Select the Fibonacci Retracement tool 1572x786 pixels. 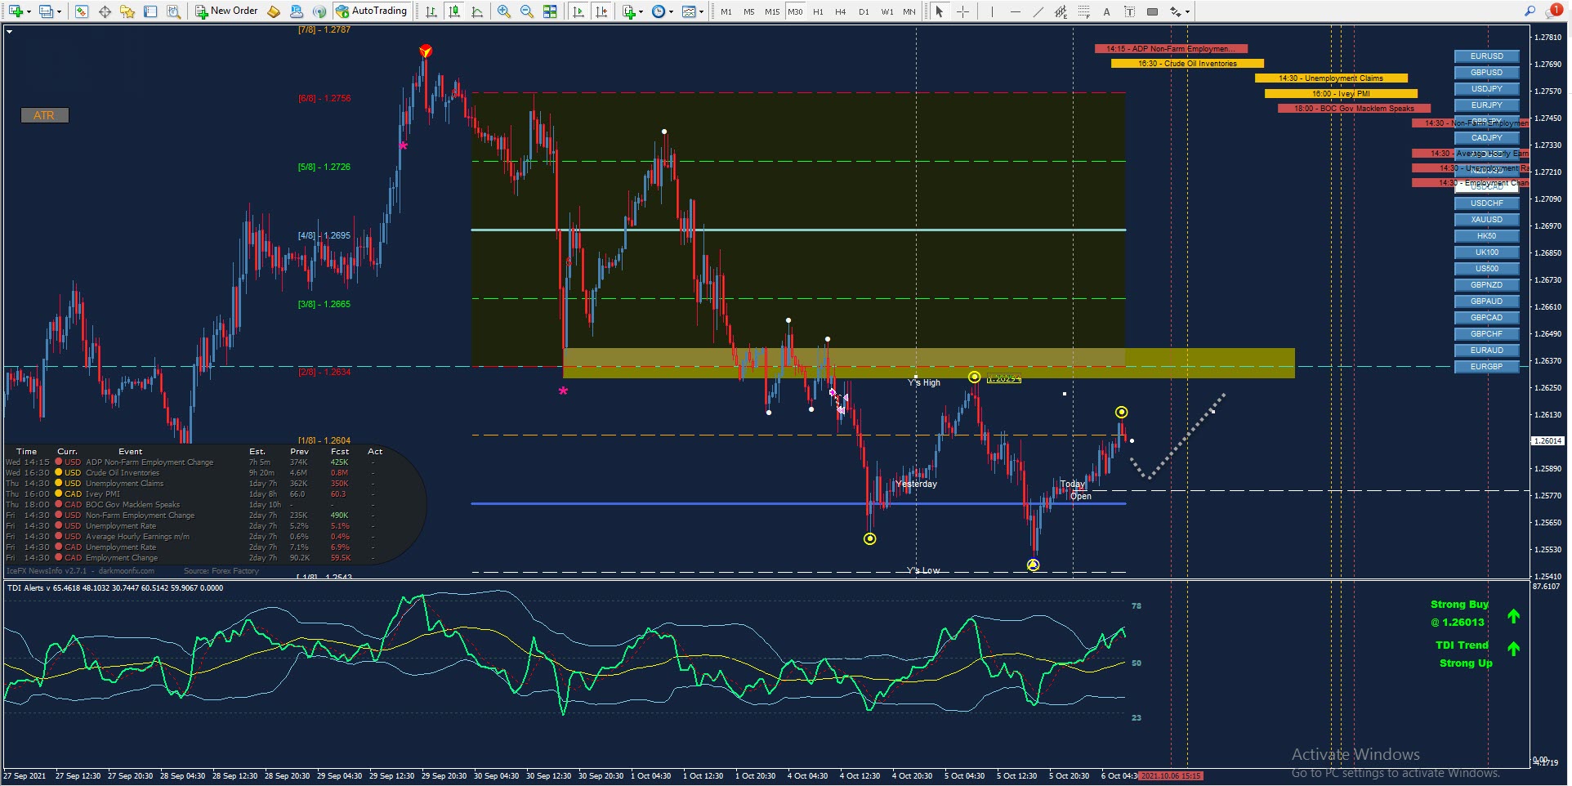(x=1083, y=11)
